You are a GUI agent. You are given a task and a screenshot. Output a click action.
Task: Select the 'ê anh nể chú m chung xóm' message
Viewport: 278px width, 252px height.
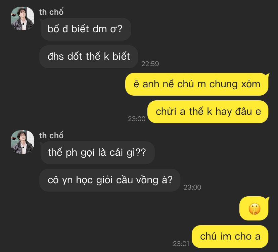pos(197,84)
